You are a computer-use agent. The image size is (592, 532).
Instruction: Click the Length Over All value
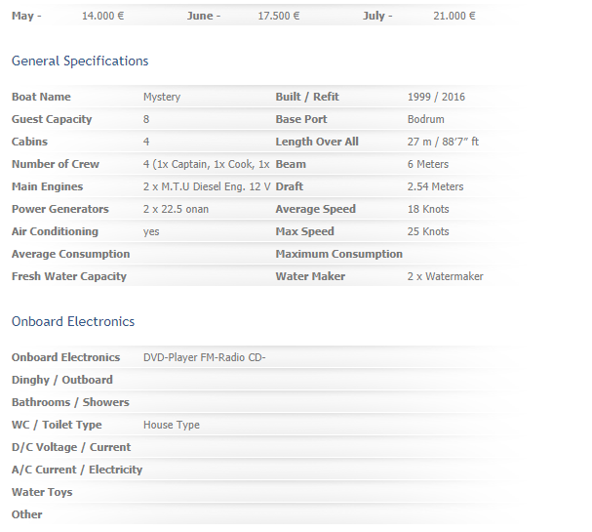[x=443, y=142]
